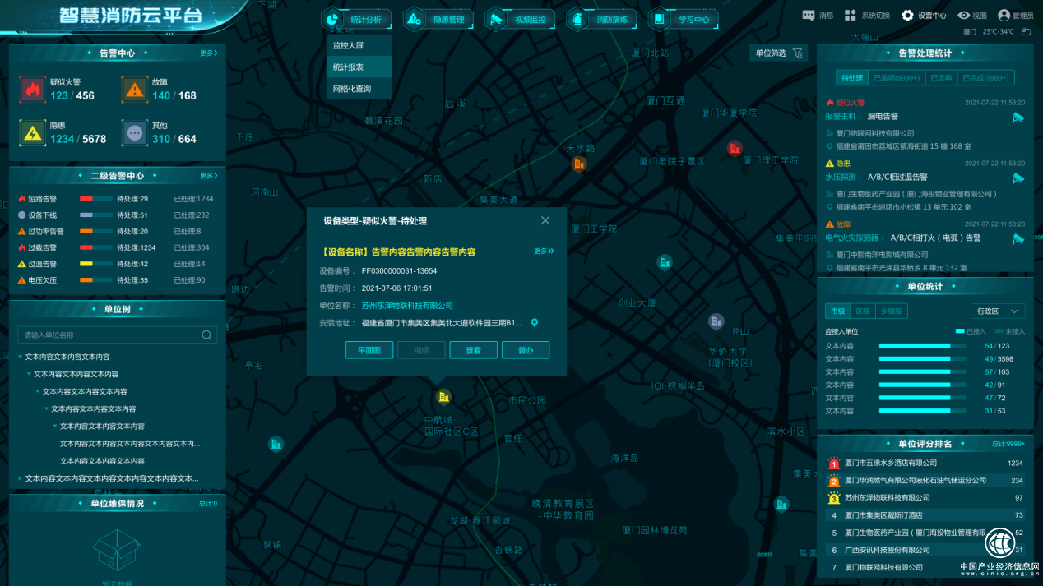Image resolution: width=1043 pixels, height=586 pixels.
Task: Click the 故障 warning icon in 告警中心
Action: (134, 89)
